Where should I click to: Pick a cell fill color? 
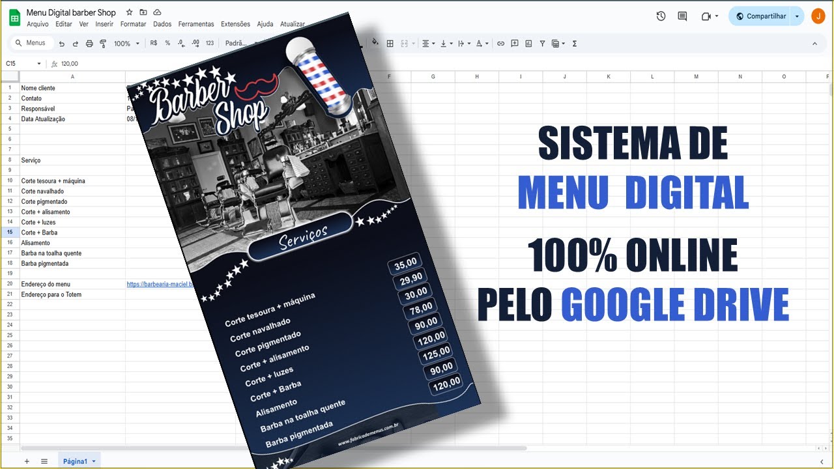pyautogui.click(x=375, y=43)
